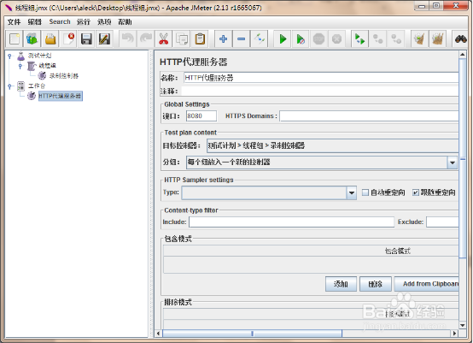
Task: Click the Paste clipboard icon
Action: click(x=200, y=39)
